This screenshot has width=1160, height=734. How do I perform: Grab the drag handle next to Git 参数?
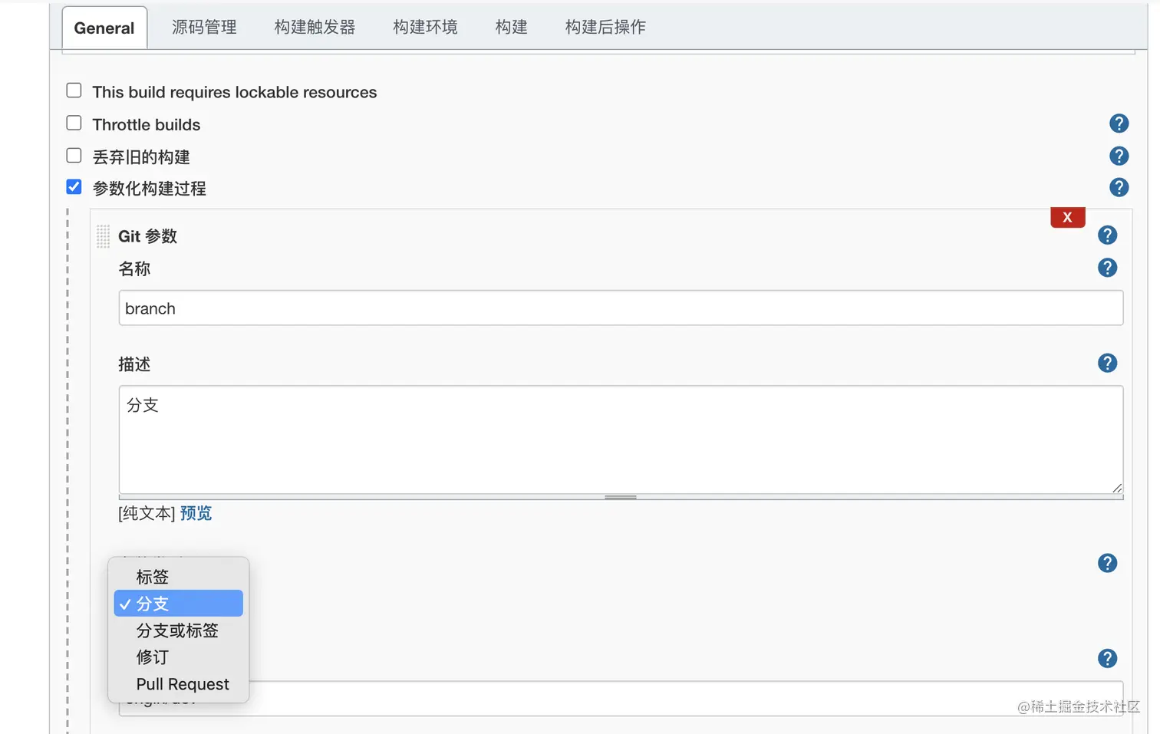pos(103,236)
